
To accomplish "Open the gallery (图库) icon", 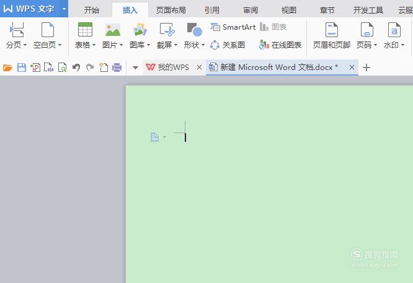I will pyautogui.click(x=140, y=30).
